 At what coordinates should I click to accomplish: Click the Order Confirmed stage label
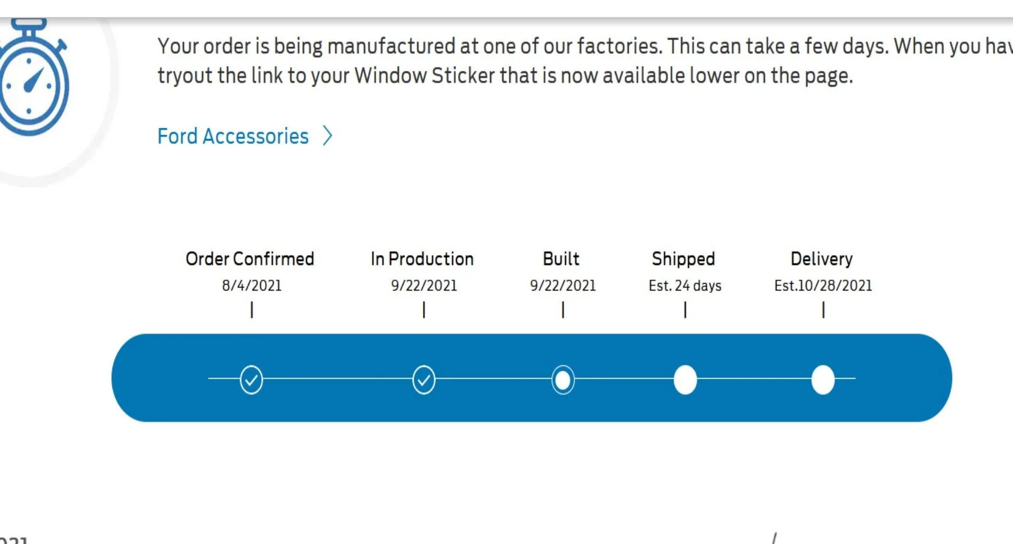250,259
